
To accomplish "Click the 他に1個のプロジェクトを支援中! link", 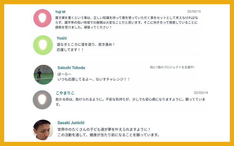I will (x=172, y=67).
